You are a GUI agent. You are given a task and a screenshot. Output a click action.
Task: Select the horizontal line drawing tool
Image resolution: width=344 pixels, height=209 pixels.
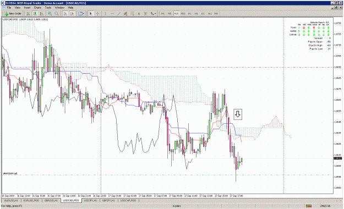112,14
